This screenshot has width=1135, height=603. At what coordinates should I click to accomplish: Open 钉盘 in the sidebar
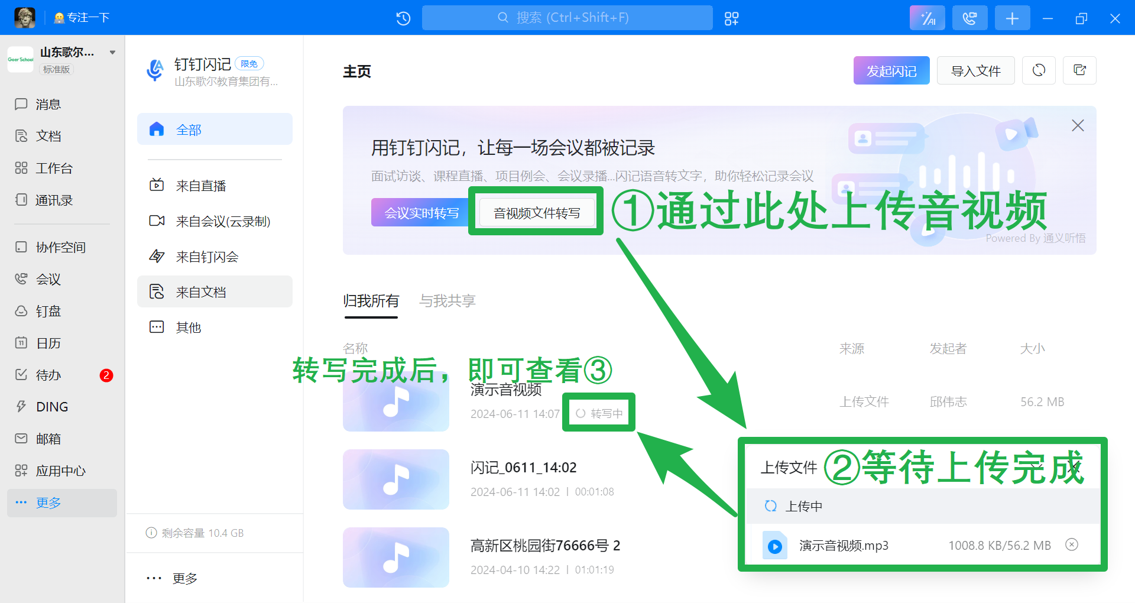click(x=62, y=311)
